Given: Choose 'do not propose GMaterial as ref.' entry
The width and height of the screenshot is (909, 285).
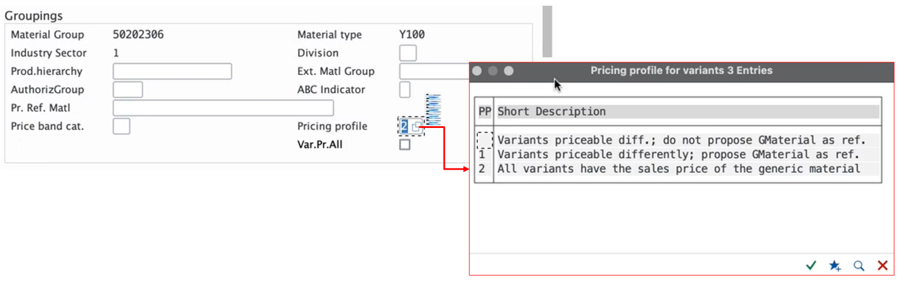Looking at the screenshot, I should click(x=681, y=140).
